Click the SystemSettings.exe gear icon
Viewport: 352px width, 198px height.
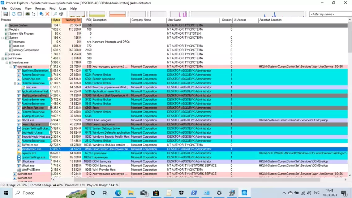coord(19,157)
